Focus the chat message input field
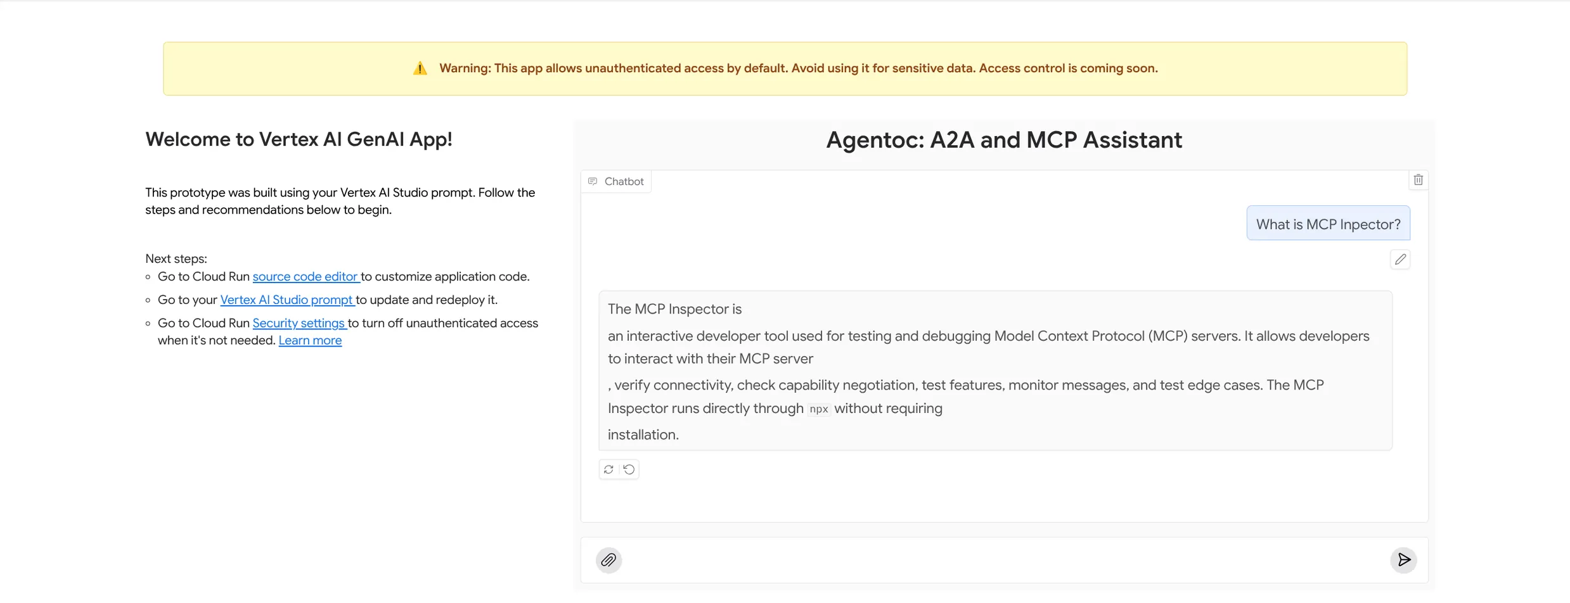 [1005, 560]
